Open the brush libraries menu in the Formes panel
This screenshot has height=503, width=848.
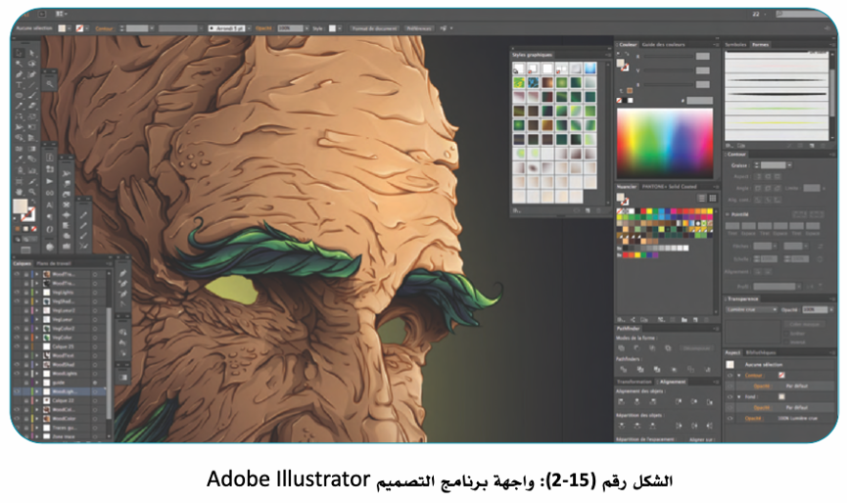point(730,146)
